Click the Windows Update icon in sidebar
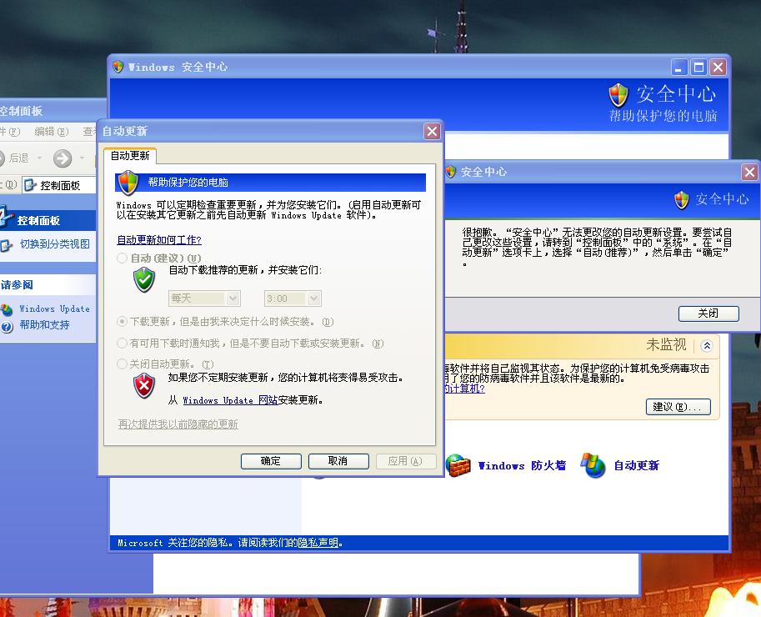 pos(7,309)
